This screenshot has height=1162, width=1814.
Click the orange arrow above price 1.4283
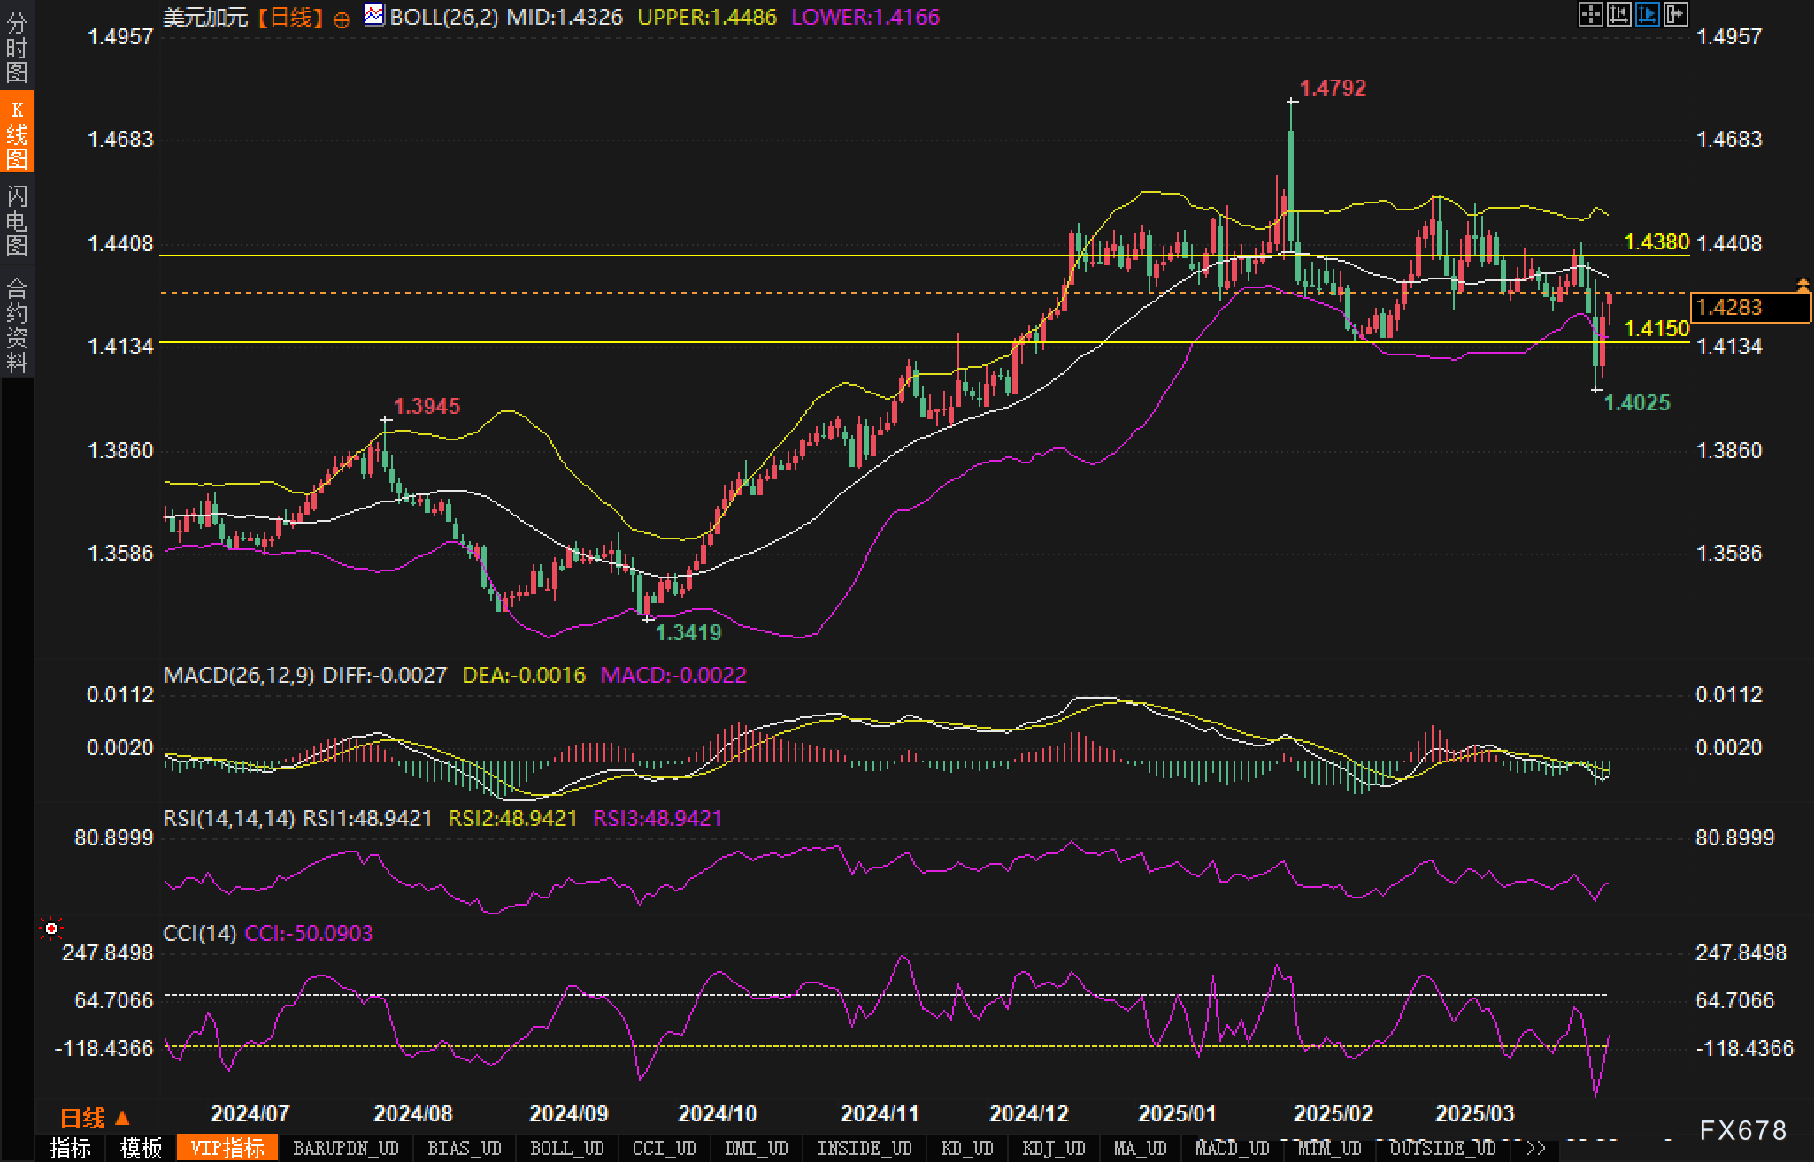(x=1802, y=285)
